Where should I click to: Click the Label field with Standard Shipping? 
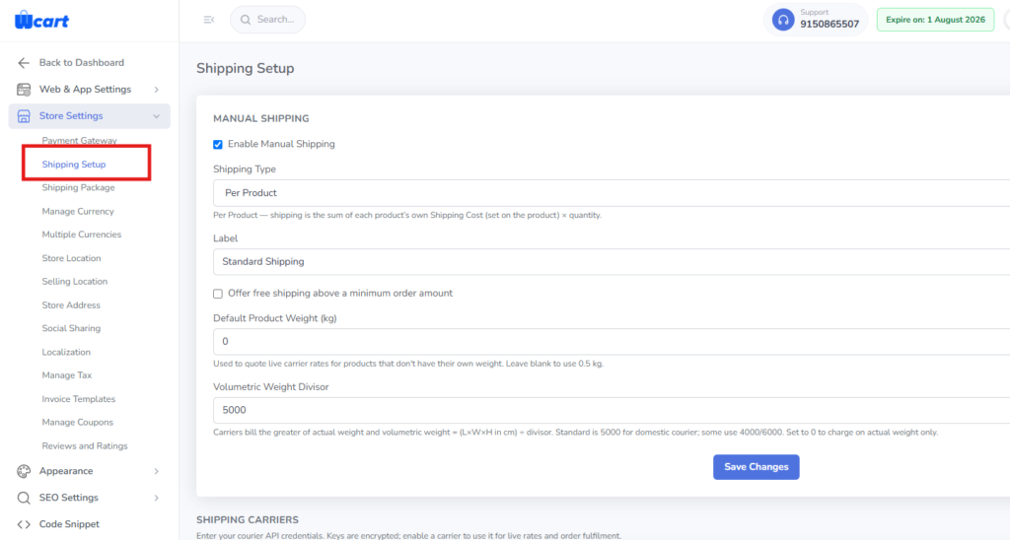tap(612, 262)
